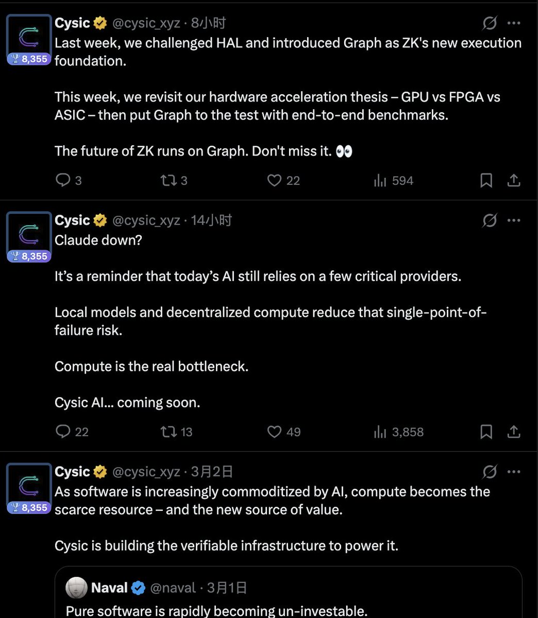This screenshot has width=538, height=618.
Task: Retweet the Graph execution foundation tweet
Action: point(167,180)
